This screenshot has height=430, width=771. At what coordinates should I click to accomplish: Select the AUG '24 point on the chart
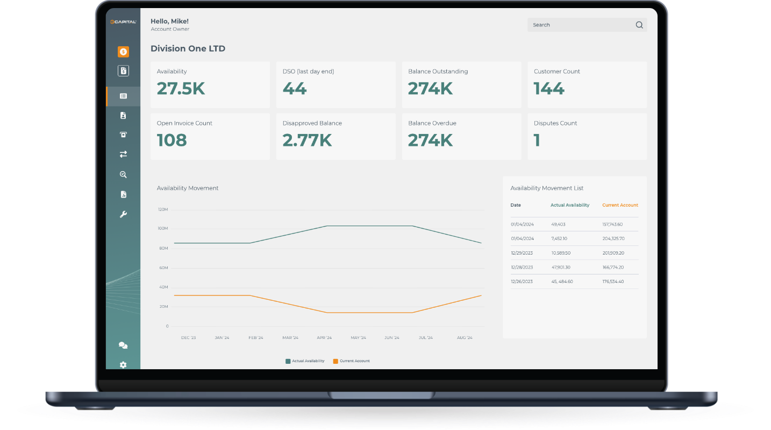coord(465,337)
